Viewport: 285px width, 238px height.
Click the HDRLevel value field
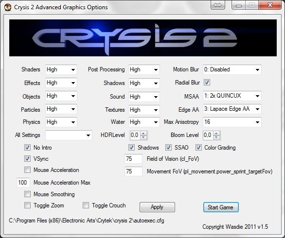coord(135,135)
